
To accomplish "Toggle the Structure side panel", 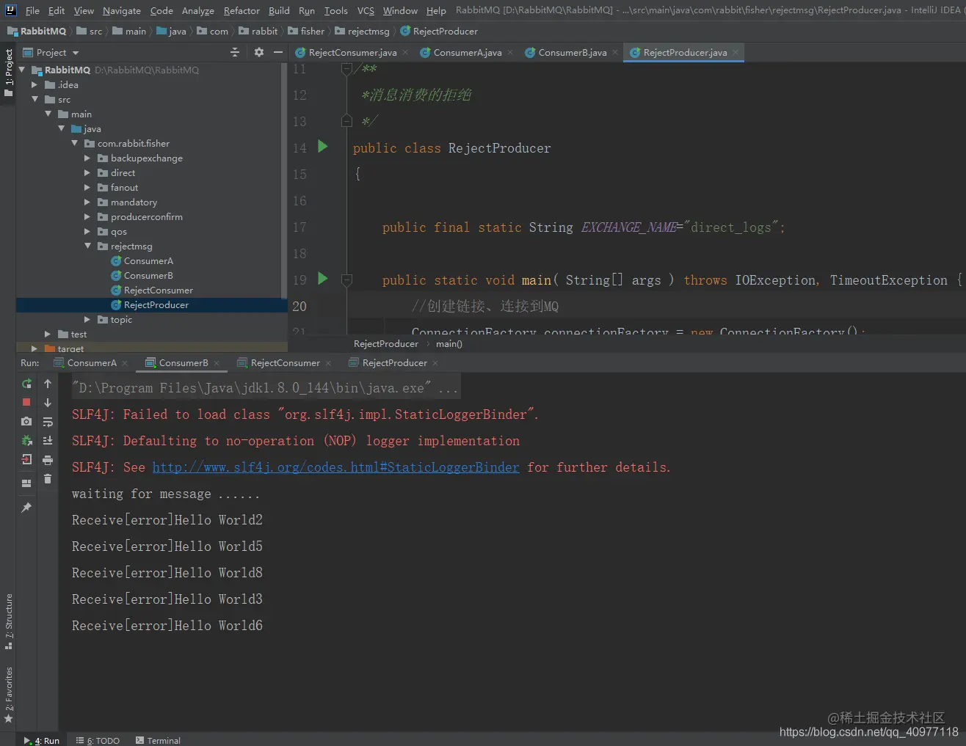I will [x=8, y=621].
